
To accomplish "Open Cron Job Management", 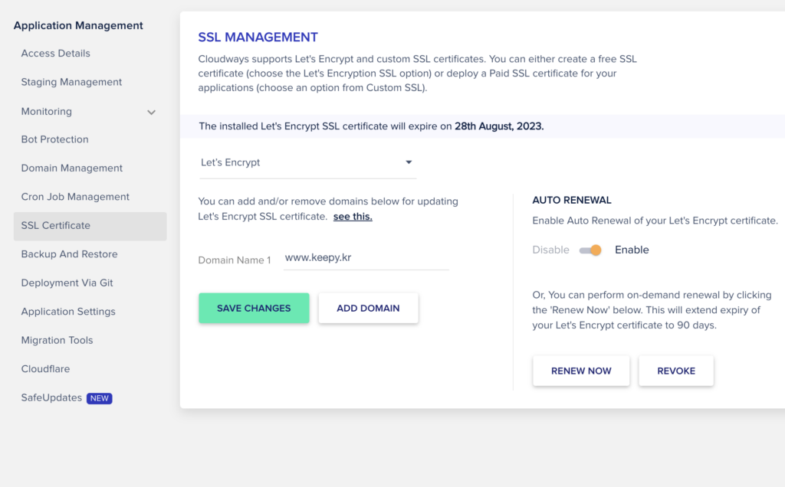I will pos(75,197).
